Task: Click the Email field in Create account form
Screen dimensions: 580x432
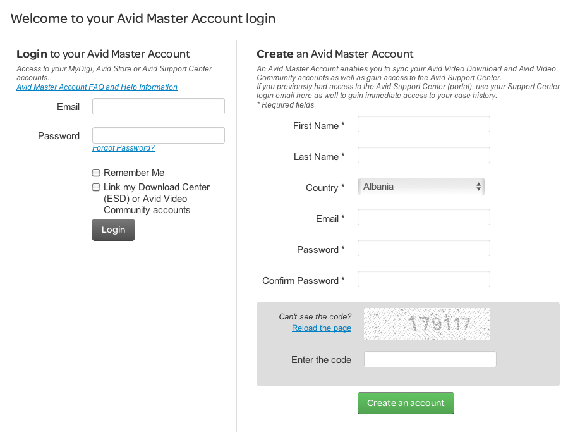Action: click(423, 217)
